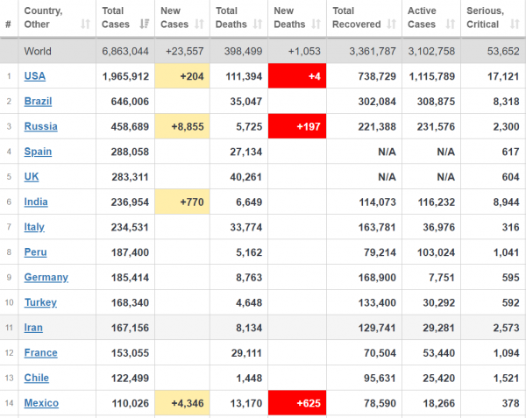Click the Iran country link

point(33,328)
